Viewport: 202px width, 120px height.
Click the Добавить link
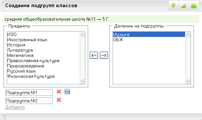tap(15, 107)
